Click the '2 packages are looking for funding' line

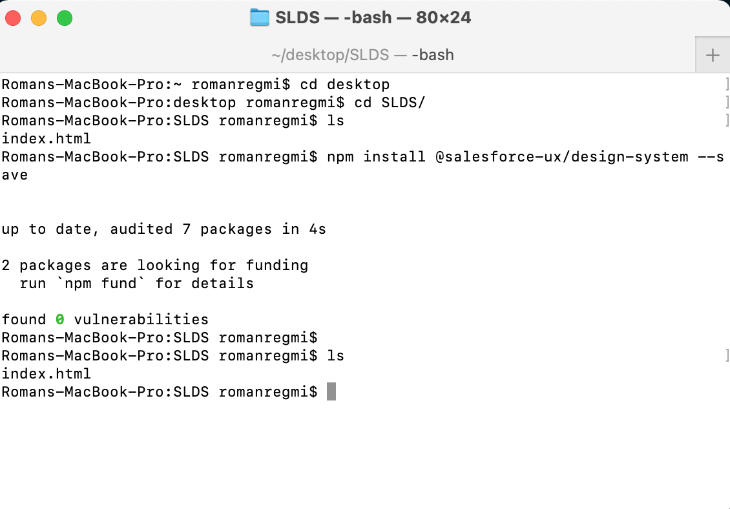click(x=155, y=265)
